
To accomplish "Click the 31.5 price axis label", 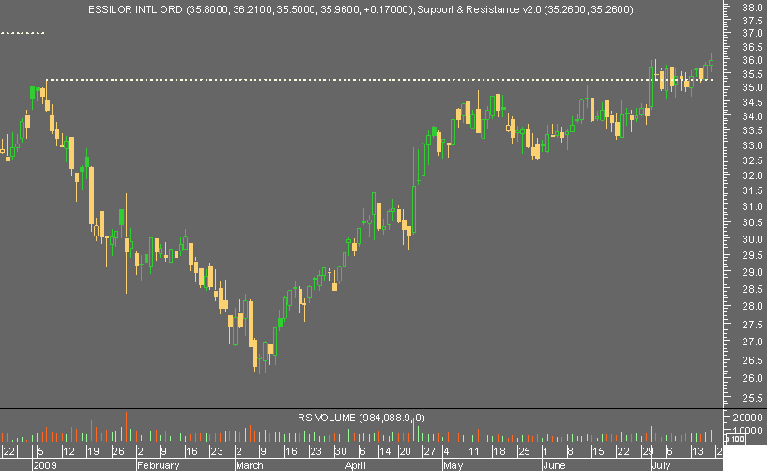I will pos(752,190).
